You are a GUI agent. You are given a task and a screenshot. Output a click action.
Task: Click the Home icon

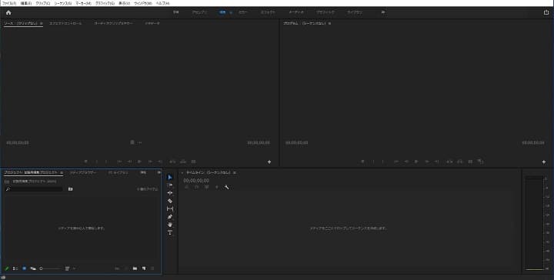tap(8, 12)
